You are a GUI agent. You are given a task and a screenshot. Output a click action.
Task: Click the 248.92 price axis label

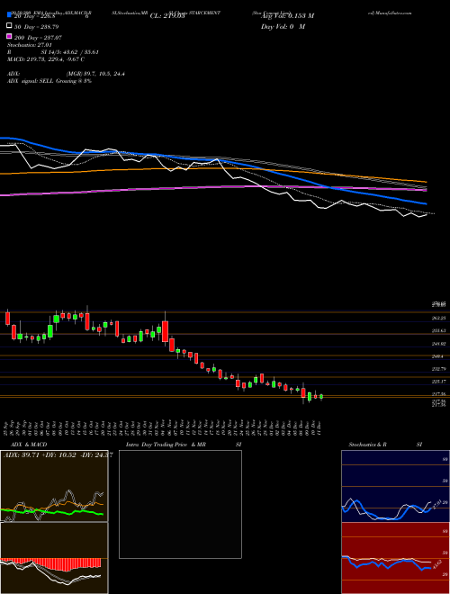(438, 344)
